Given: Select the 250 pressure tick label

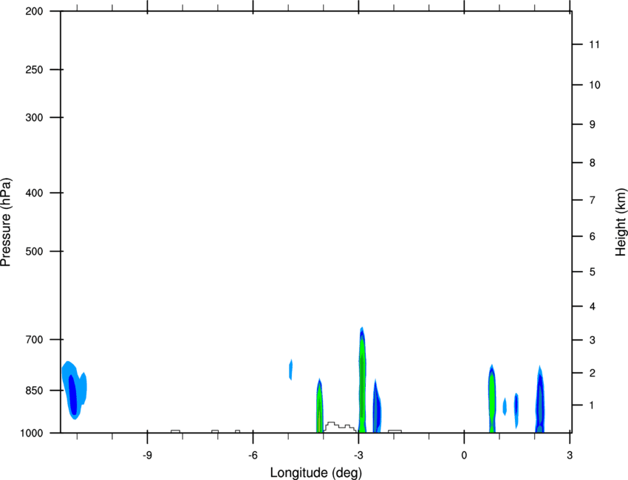Looking at the screenshot, I should point(34,69).
